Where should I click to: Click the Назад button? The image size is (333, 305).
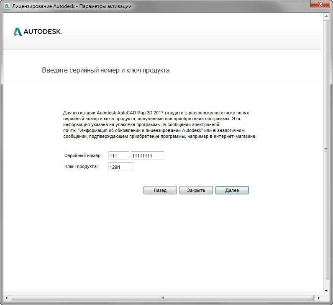(160, 190)
